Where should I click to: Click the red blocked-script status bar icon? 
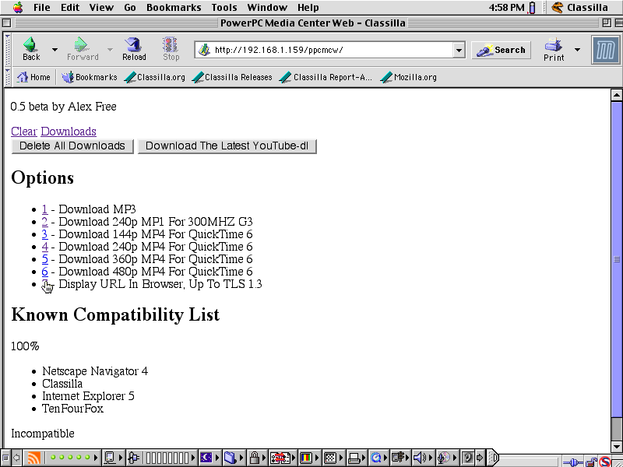point(605,462)
